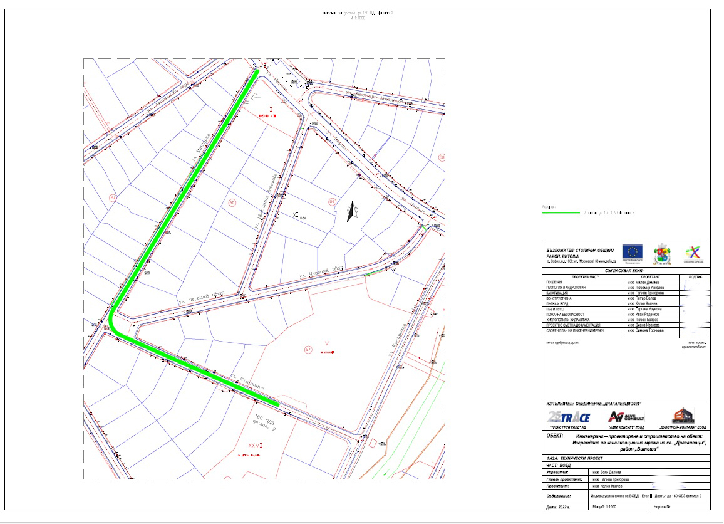
Task: Click the 25 Years TRACE logo
Action: (x=569, y=417)
